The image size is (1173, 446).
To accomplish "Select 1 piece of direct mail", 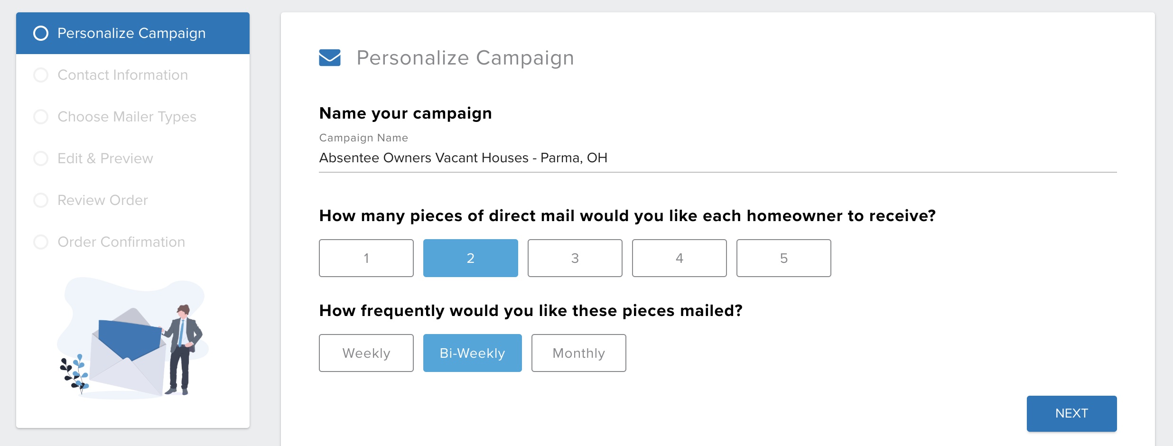I will click(x=366, y=258).
